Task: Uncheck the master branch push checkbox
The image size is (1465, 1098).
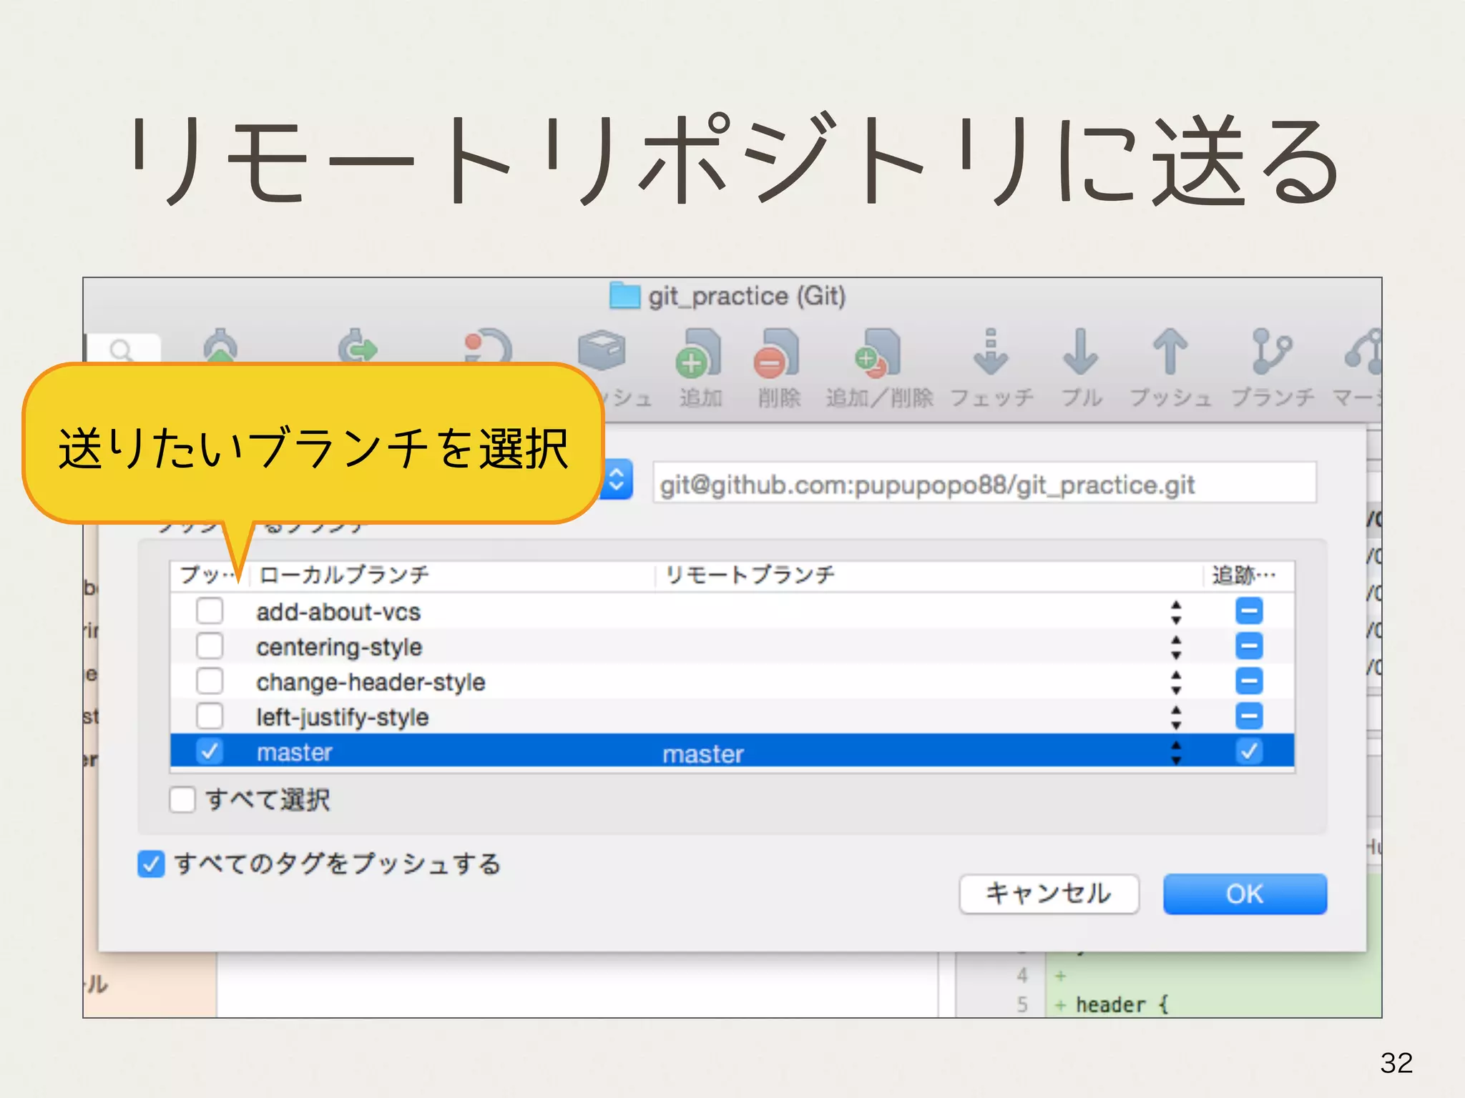Action: pos(210,751)
